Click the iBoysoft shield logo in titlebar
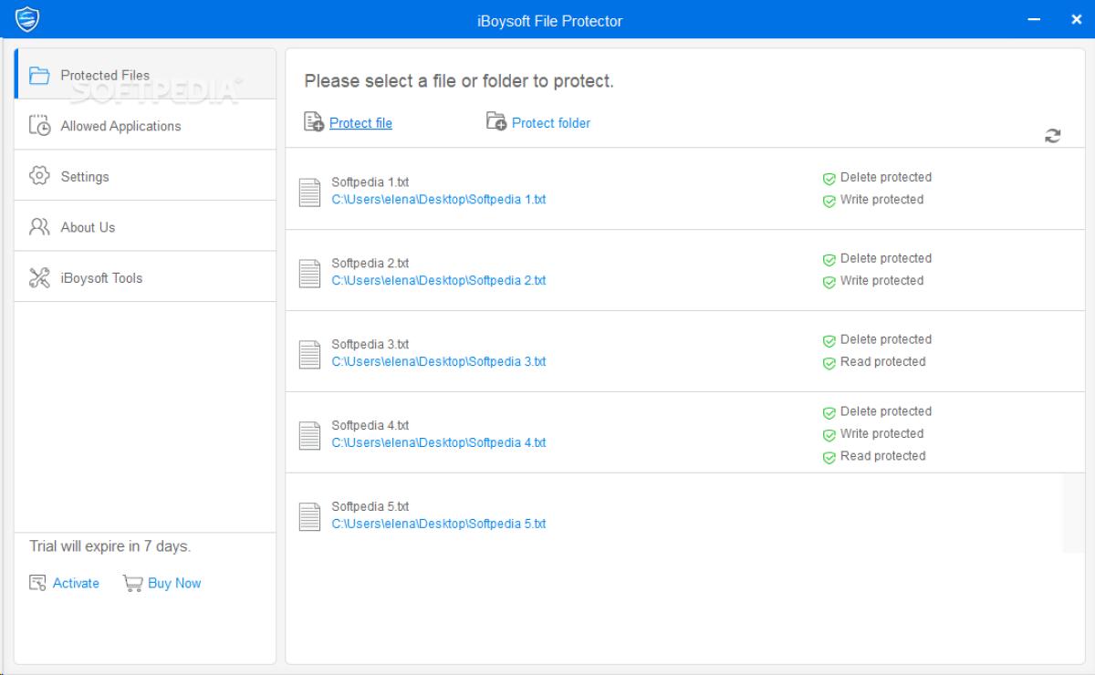Image resolution: width=1095 pixels, height=675 pixels. coord(27,19)
